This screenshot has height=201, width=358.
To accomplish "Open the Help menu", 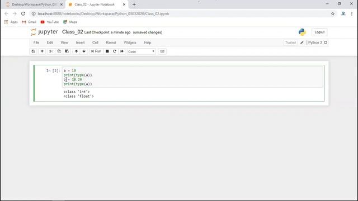I will [x=148, y=42].
